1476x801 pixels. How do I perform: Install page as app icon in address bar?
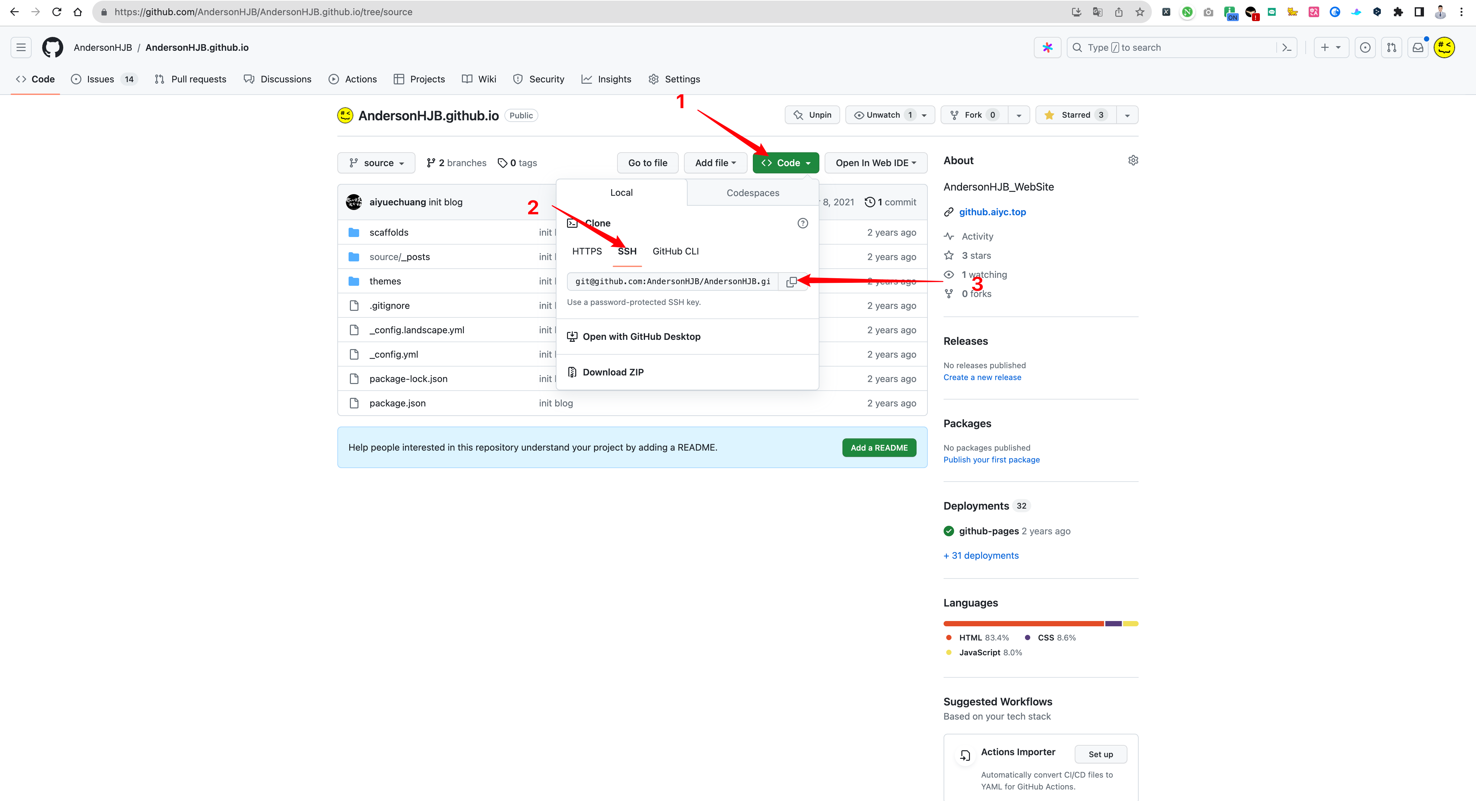pyautogui.click(x=1076, y=12)
